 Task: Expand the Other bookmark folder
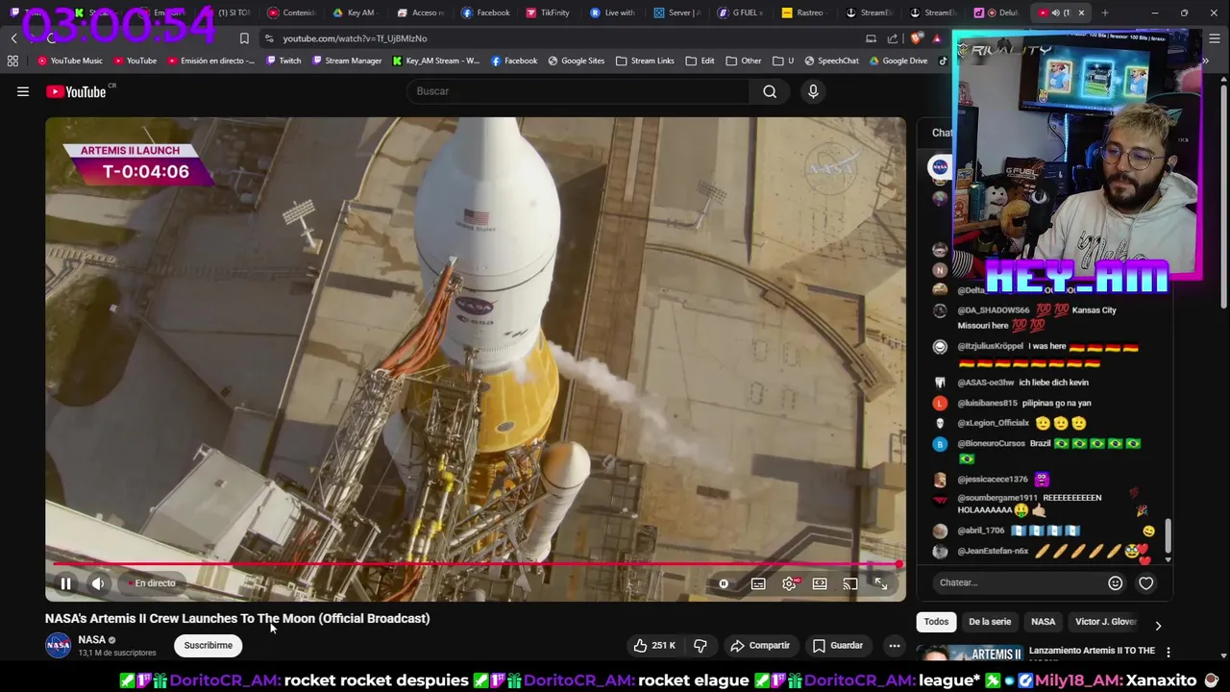coord(743,61)
